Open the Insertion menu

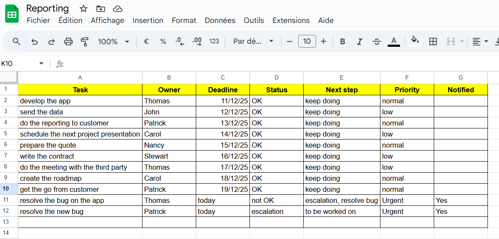click(148, 20)
